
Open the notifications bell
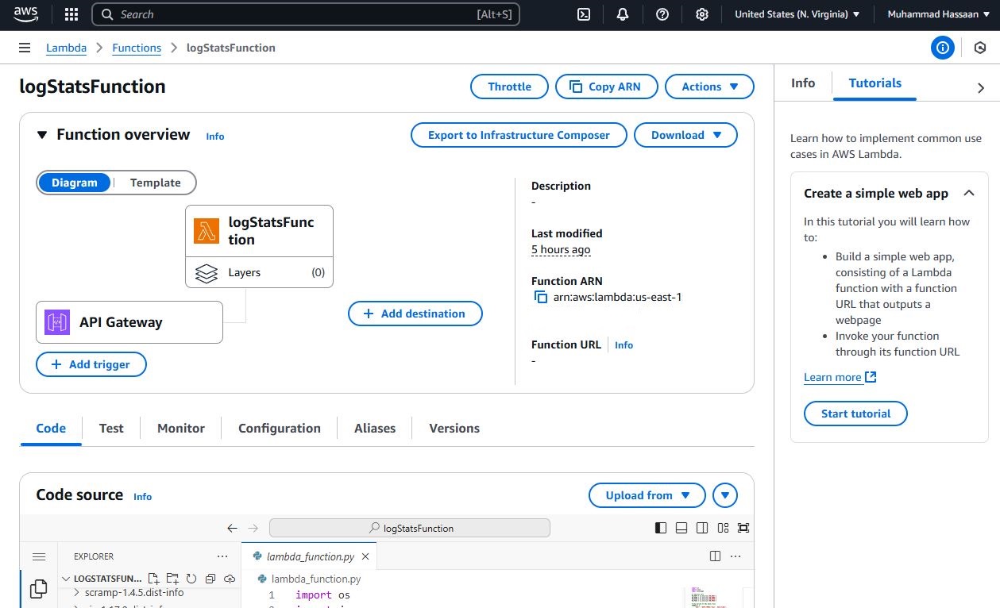[x=623, y=14]
